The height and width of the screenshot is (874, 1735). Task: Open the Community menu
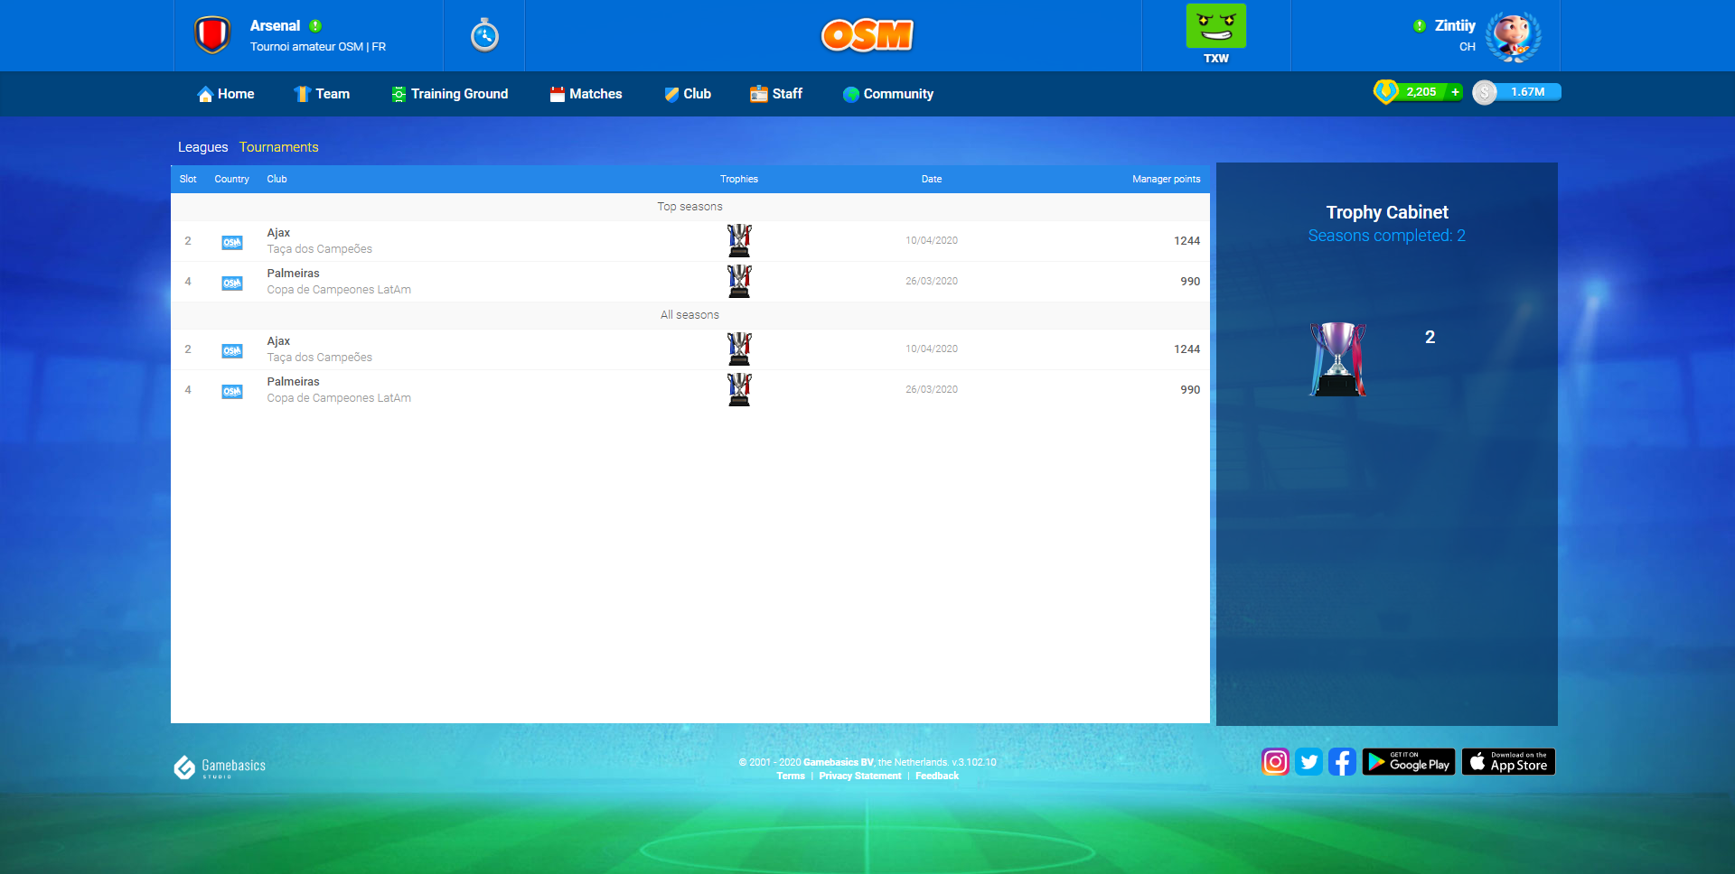(x=888, y=94)
